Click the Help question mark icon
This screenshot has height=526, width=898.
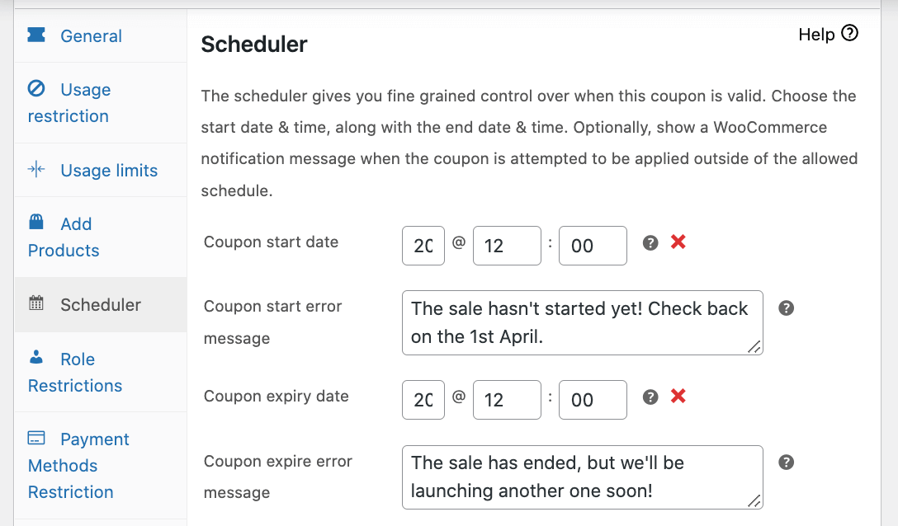point(850,34)
